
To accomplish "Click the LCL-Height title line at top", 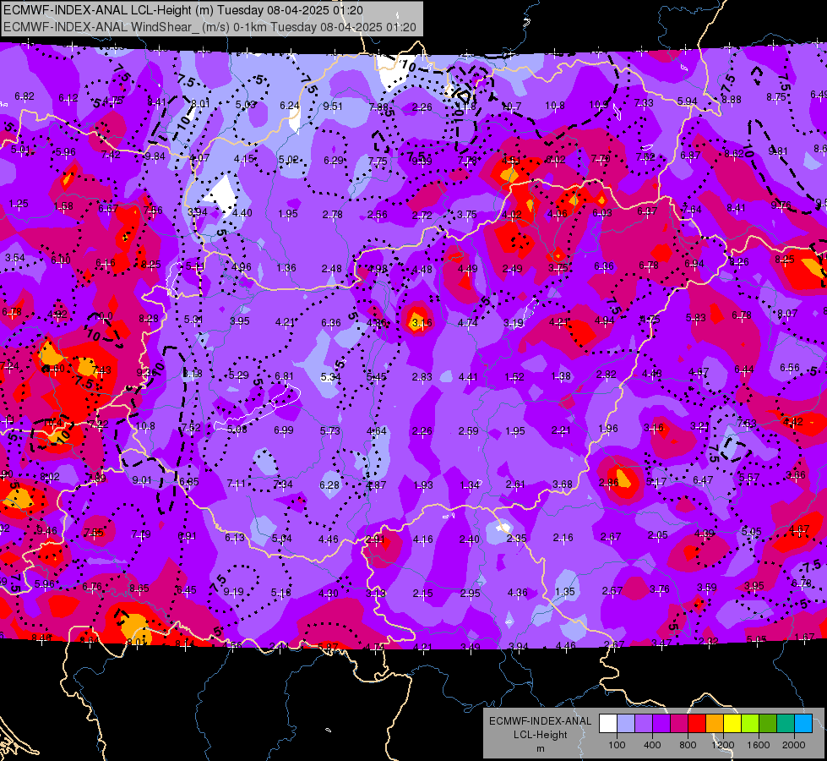I will point(183,10).
